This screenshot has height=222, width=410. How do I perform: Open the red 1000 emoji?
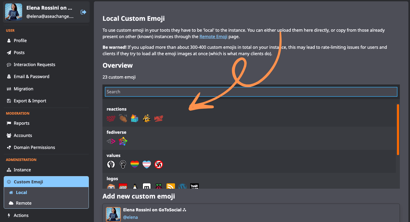[111, 118]
